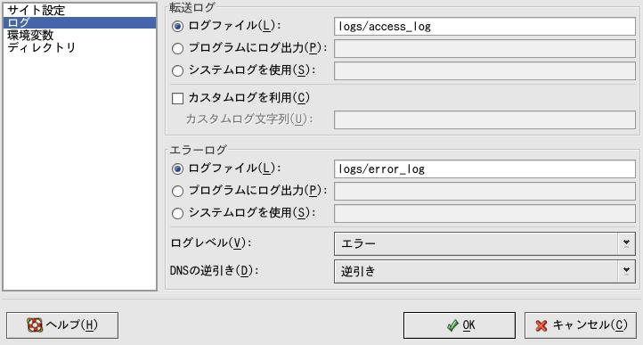Open the DNSの逆引き dropdown
Viewport: 643px width, 345px height.
[x=484, y=271]
